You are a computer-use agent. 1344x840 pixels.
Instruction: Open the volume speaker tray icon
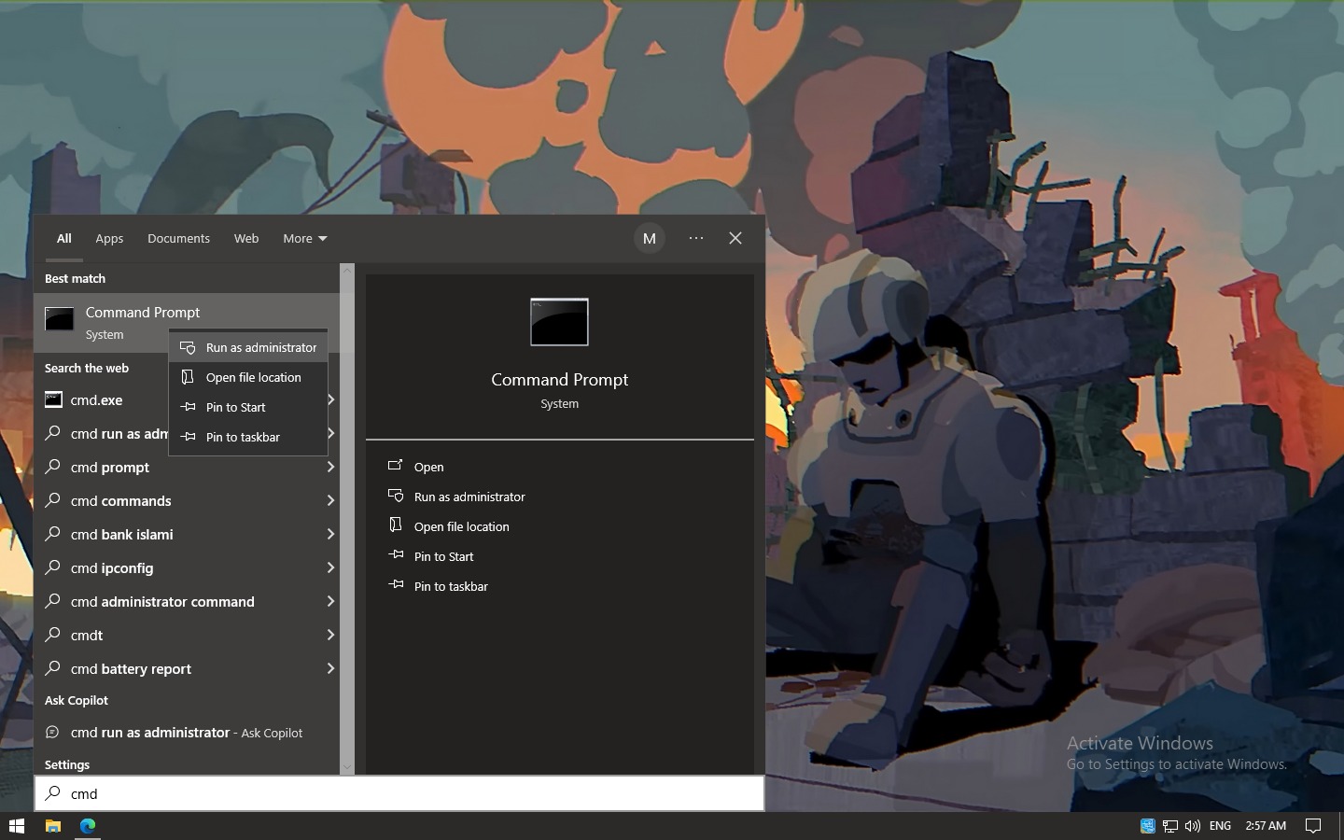tap(1192, 826)
